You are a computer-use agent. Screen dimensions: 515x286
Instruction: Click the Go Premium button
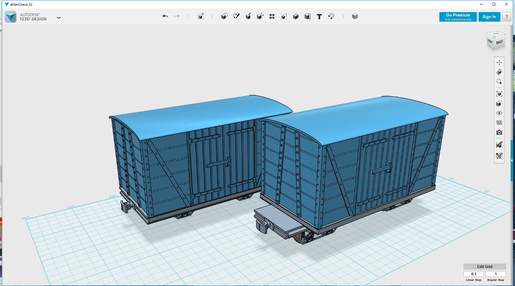[x=458, y=17]
